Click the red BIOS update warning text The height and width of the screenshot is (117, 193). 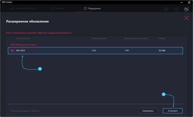(39, 33)
